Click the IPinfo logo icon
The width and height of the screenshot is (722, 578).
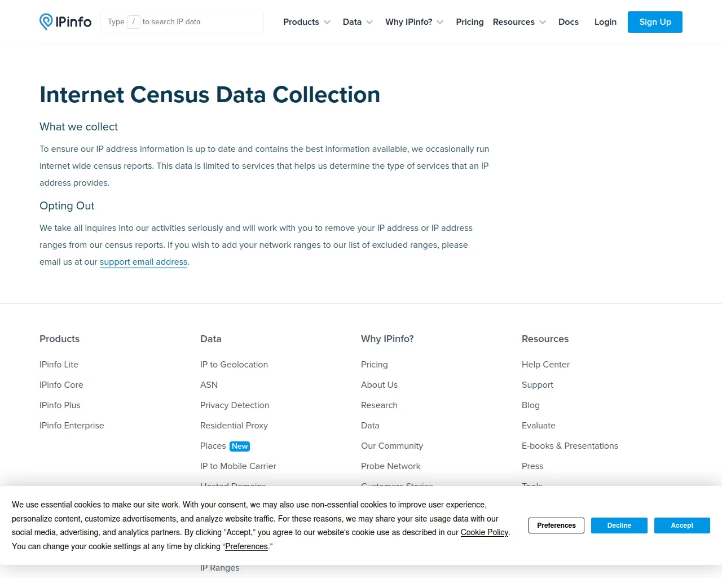[46, 22]
